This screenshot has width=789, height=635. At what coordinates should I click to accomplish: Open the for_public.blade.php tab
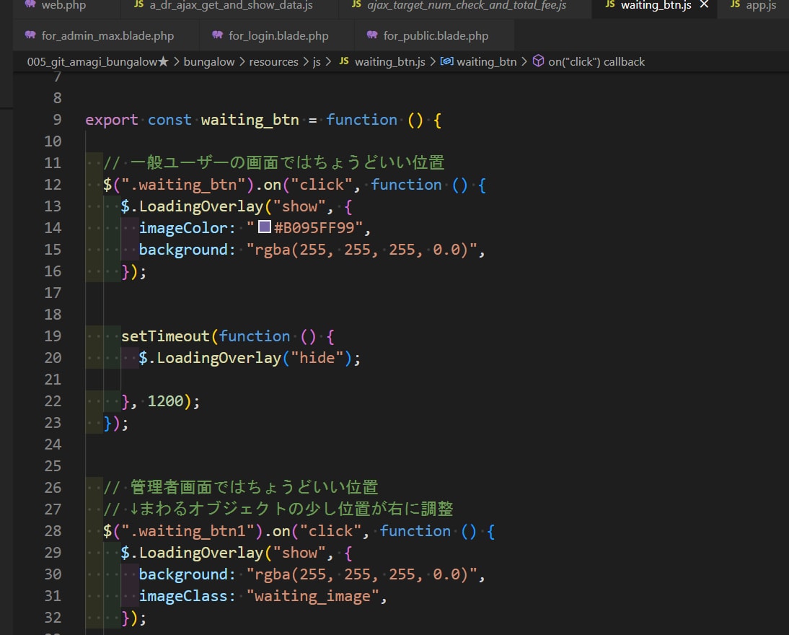436,36
